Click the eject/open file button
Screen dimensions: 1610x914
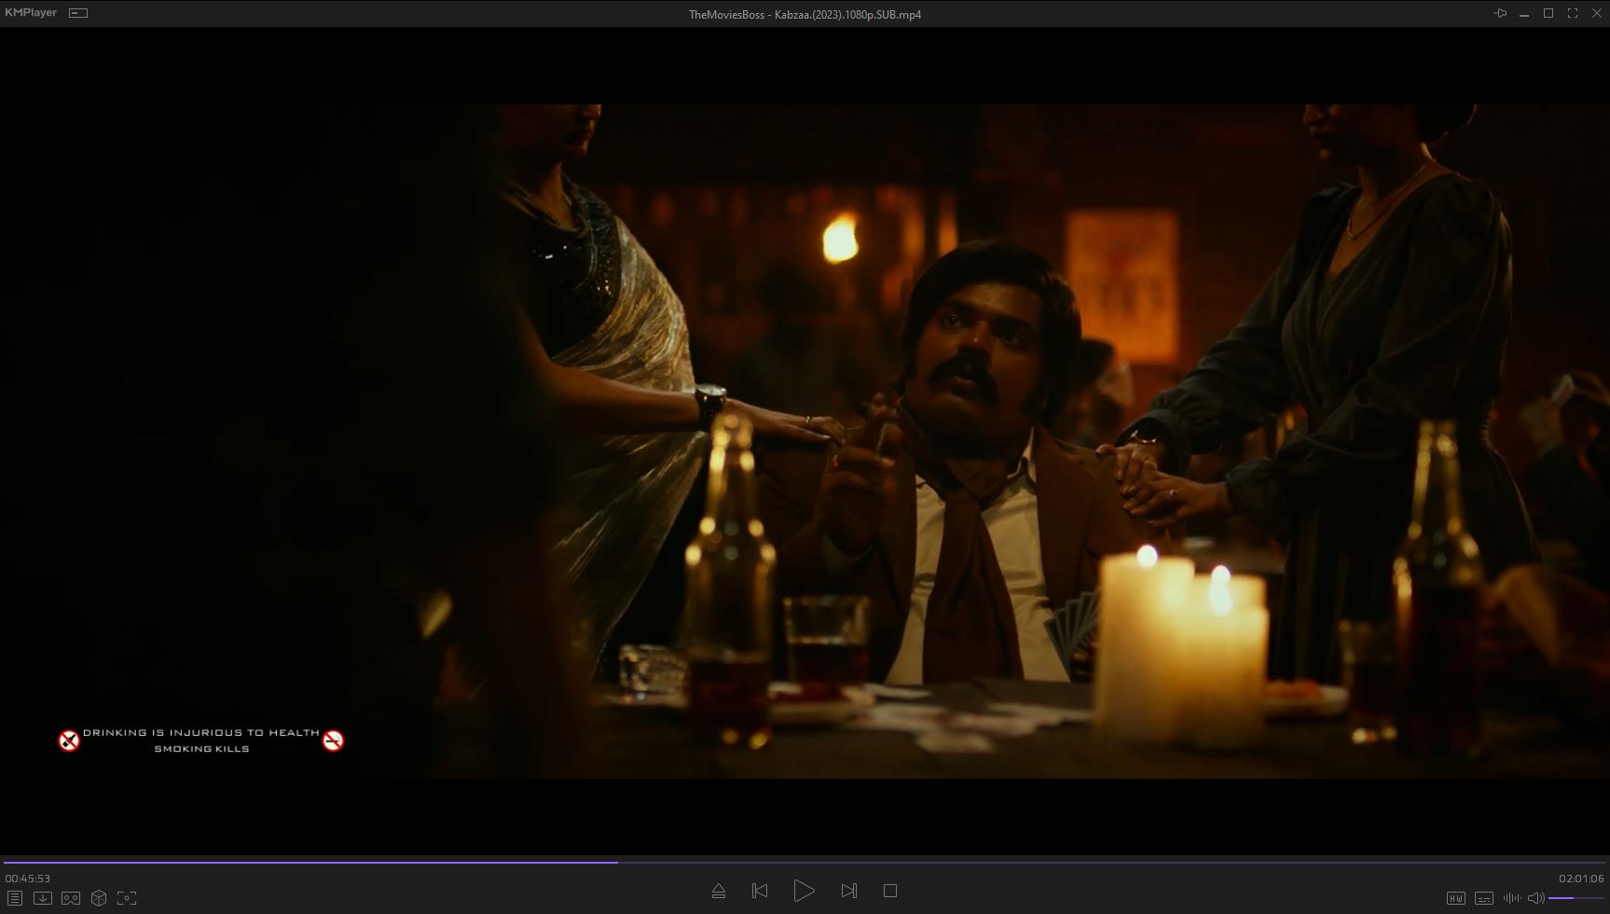(719, 892)
